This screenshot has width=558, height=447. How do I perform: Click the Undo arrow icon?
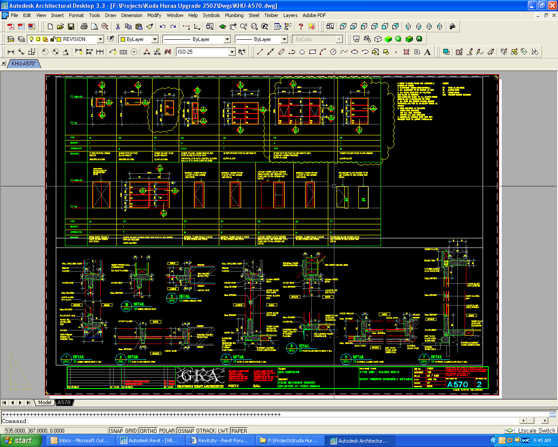point(162,27)
